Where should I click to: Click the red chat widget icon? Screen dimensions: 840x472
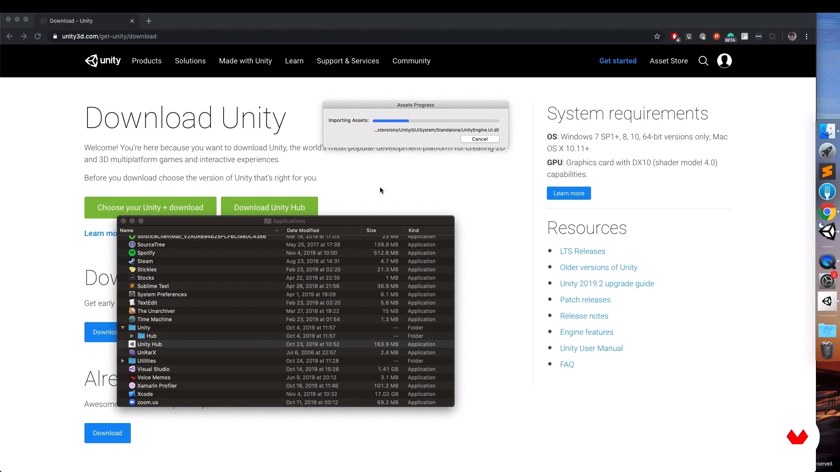(x=797, y=437)
